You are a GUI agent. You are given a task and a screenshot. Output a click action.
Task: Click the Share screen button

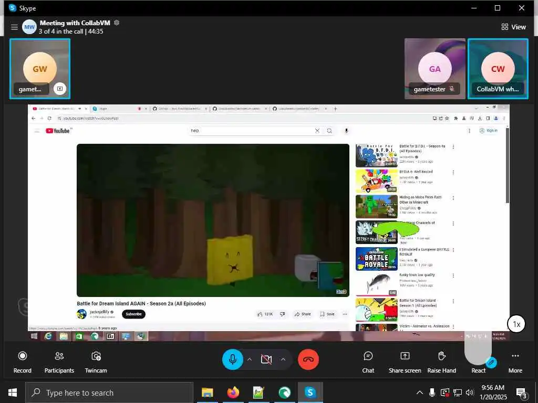405,362
